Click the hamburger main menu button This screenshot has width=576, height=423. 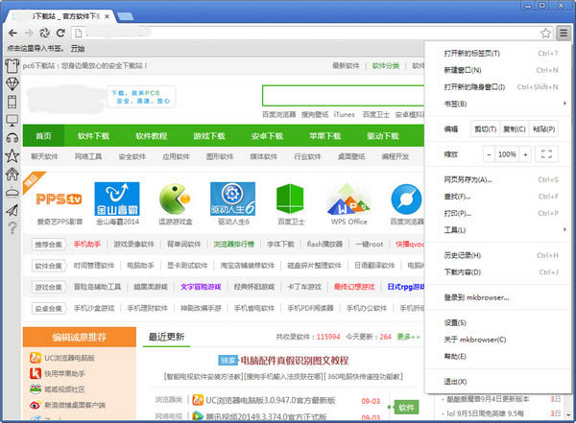point(564,33)
